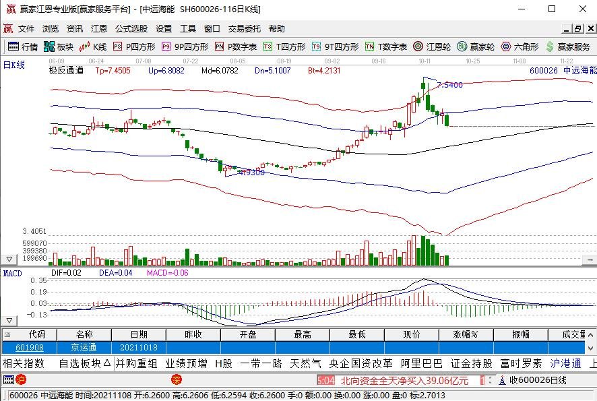Open 赢家服务 service panel
The width and height of the screenshot is (597, 401).
pyautogui.click(x=567, y=47)
